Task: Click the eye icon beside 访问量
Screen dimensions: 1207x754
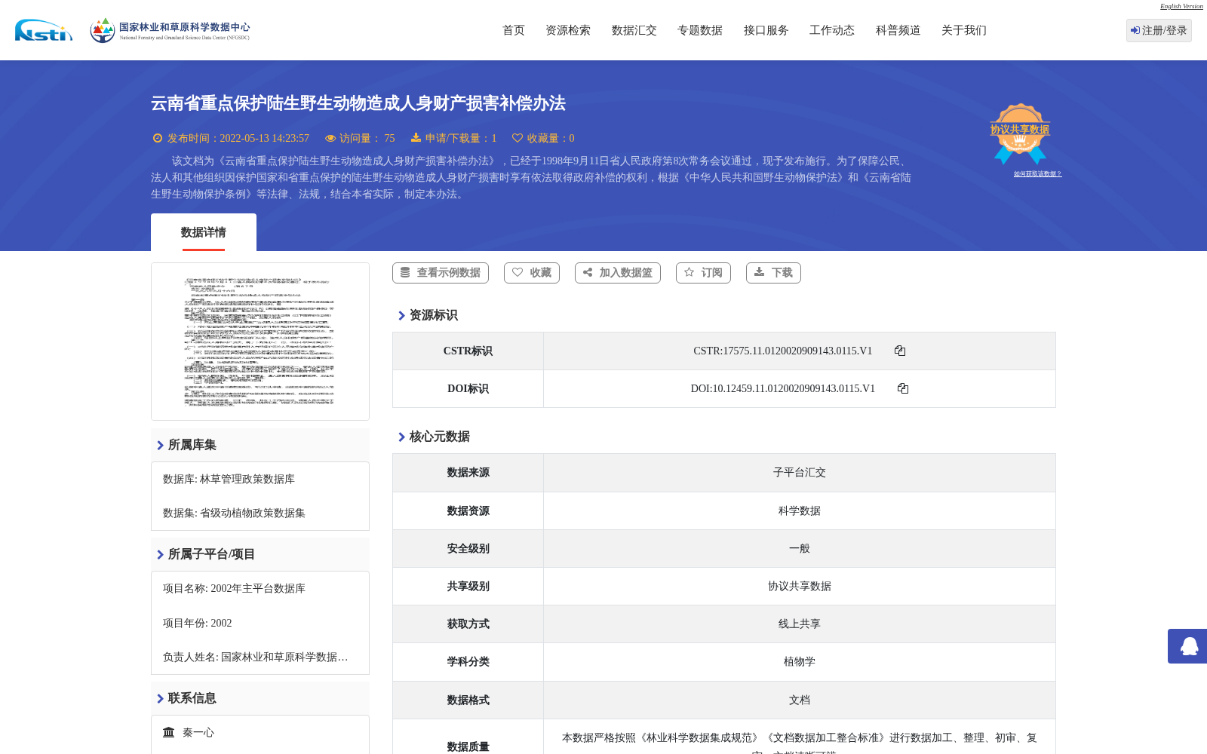Action: pos(330,138)
